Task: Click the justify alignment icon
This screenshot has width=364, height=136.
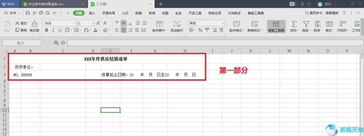Action: pyautogui.click(x=137, y=30)
